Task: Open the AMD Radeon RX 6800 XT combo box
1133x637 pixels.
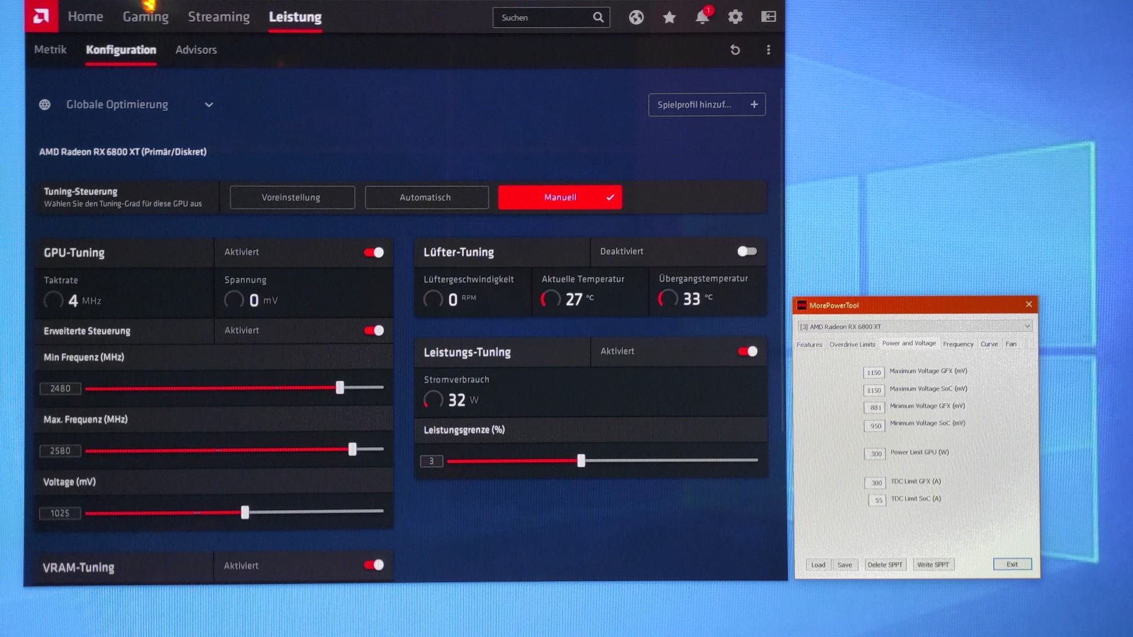Action: 914,326
